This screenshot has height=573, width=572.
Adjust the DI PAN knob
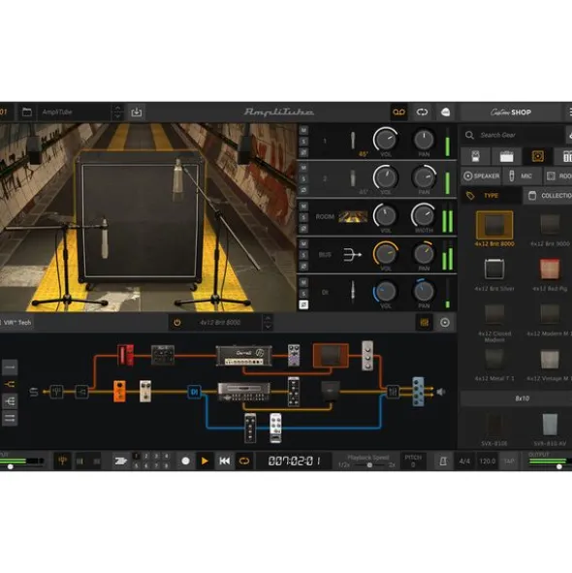(x=424, y=291)
